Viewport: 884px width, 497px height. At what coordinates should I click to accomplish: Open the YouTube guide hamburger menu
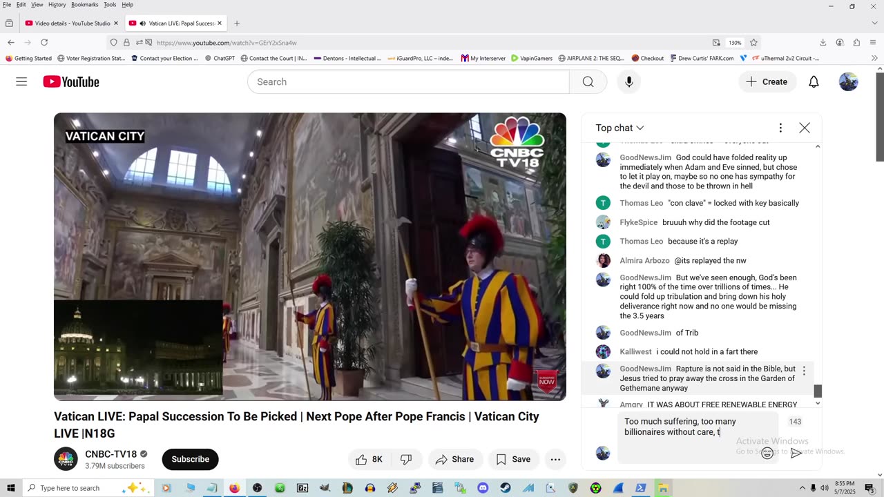[21, 81]
